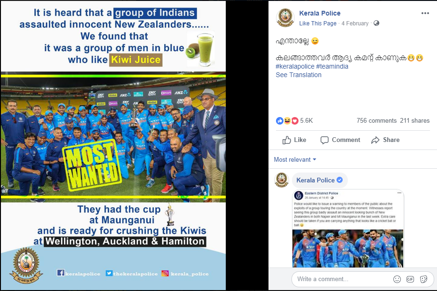437x291 pixels.
Task: View the 756 comments
Action: 376,120
